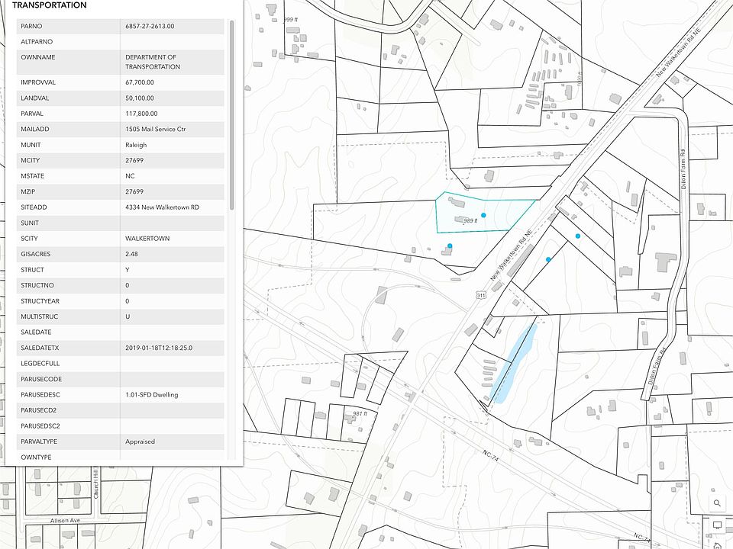733x549 pixels.
Task: Click the lower blue marker east of New Walkertown Rd
Action: (548, 260)
